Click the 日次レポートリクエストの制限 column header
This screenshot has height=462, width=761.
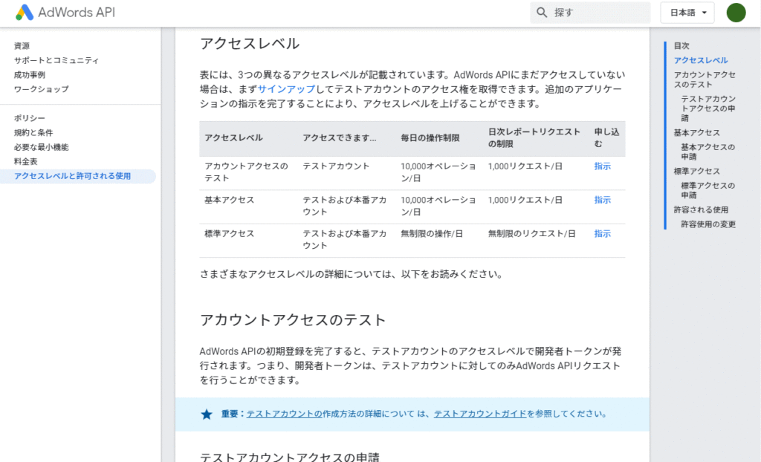534,138
